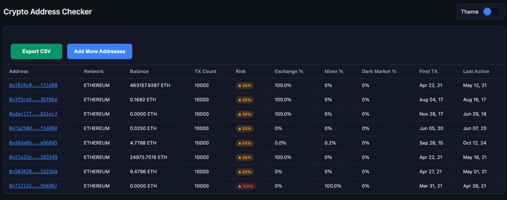Image resolution: width=507 pixels, height=200 pixels.
Task: Open address link 0x3f5ce5...36f0be
Action: tap(33, 100)
